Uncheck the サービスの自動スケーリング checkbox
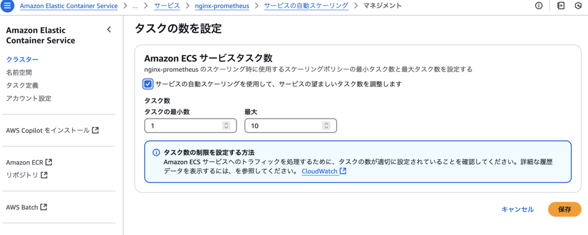The image size is (588, 235). click(148, 84)
